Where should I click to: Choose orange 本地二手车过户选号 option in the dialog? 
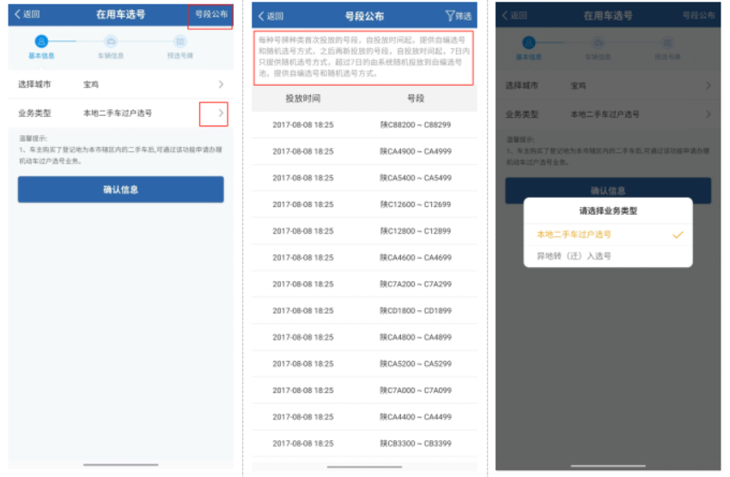click(x=573, y=235)
